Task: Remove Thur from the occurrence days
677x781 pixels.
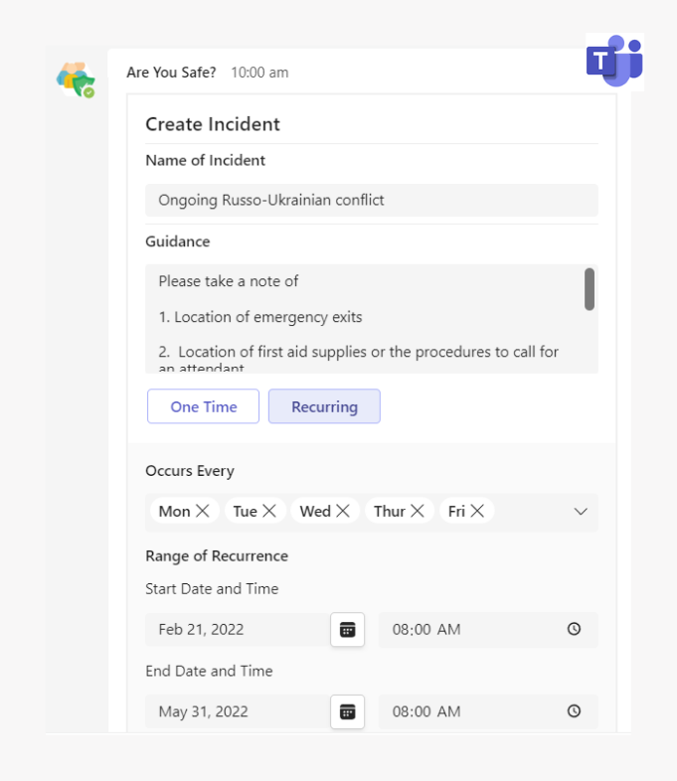Action: tap(418, 511)
